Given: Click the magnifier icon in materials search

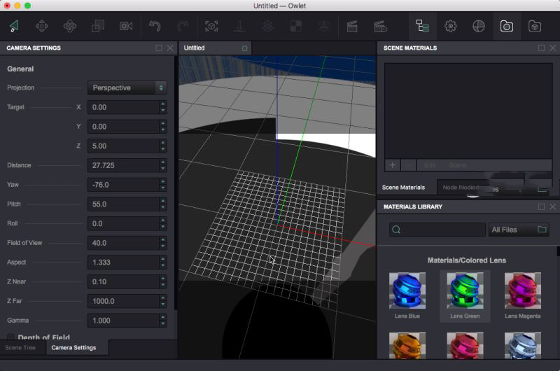Looking at the screenshot, I should 396,229.
